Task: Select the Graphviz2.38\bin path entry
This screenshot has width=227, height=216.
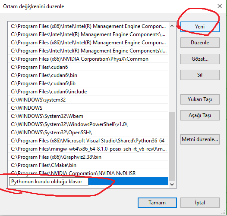Action: tap(88, 157)
